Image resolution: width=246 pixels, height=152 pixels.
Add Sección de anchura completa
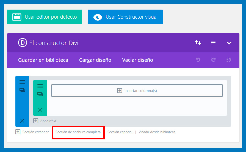[78, 132]
